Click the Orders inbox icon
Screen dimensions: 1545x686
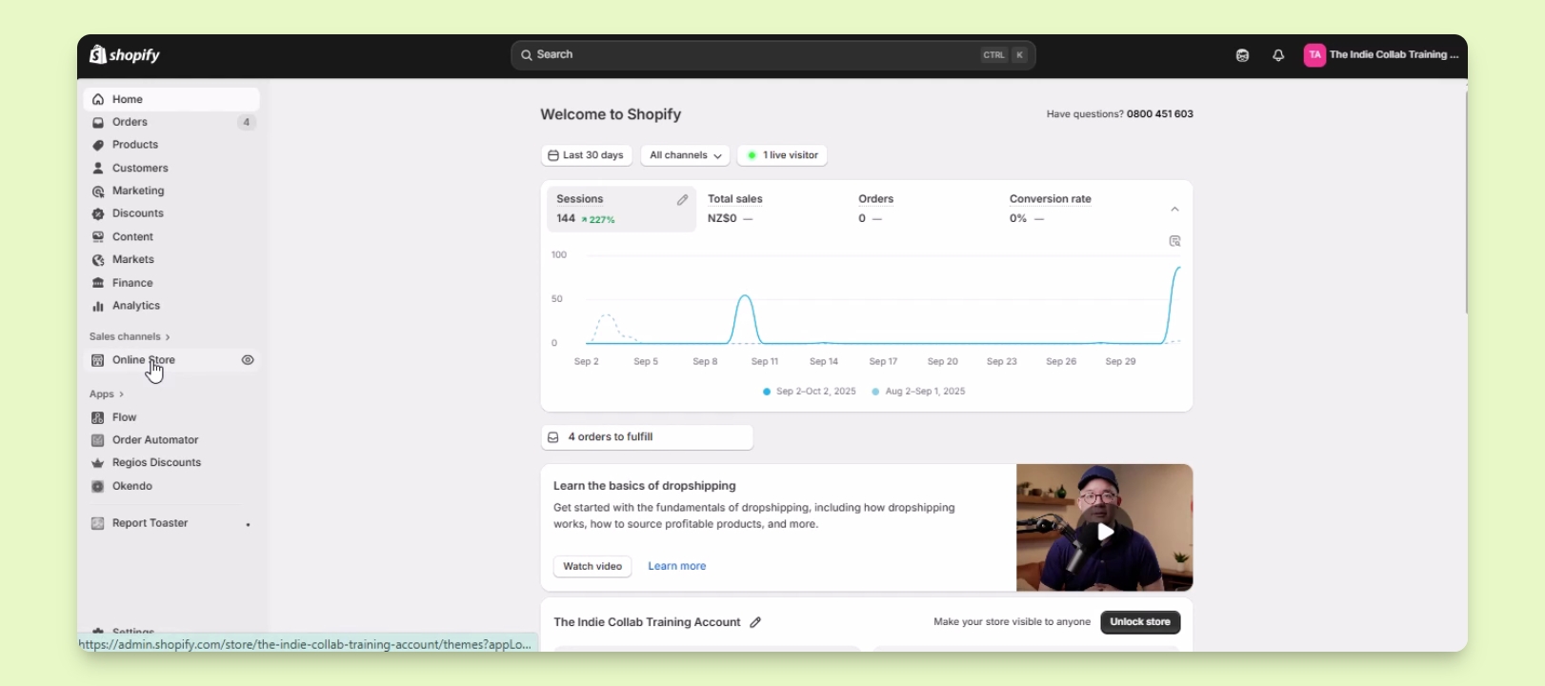pos(98,122)
